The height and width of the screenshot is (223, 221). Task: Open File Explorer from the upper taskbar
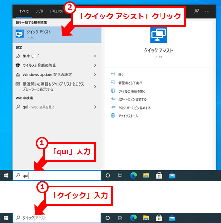[x=146, y=175]
